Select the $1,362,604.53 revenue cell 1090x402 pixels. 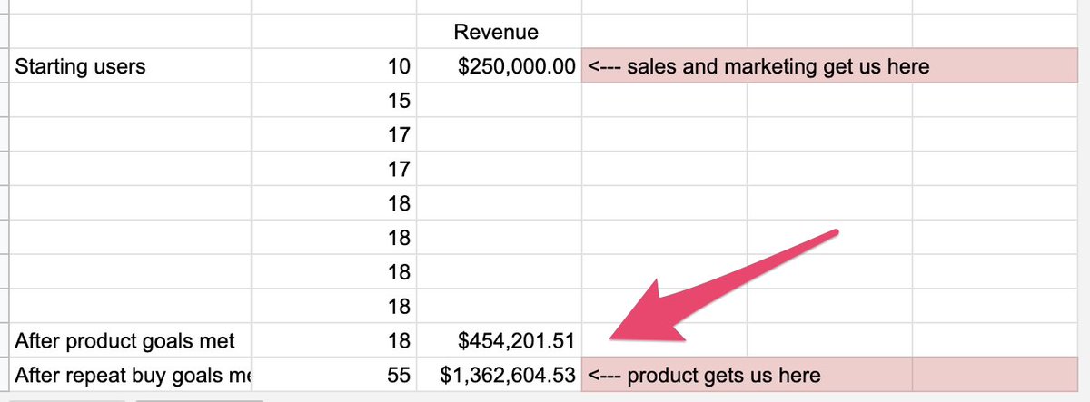click(x=498, y=375)
